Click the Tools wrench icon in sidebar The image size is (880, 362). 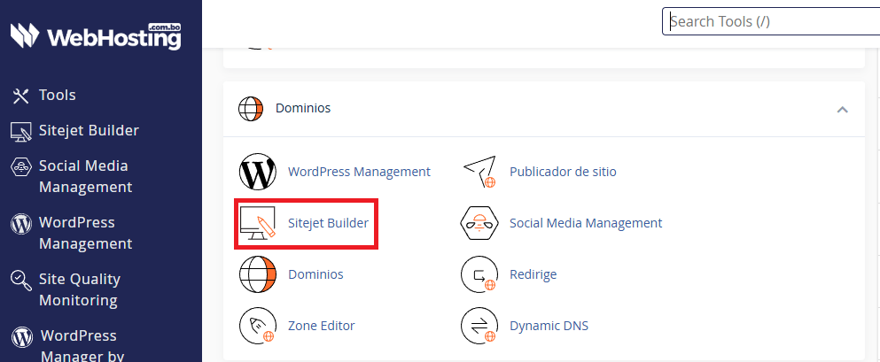pos(20,96)
